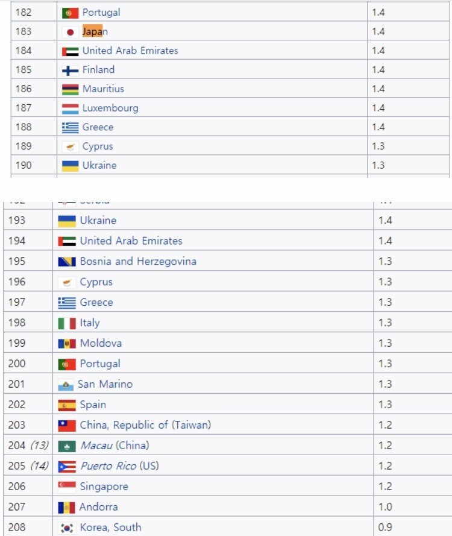Image resolution: width=452 pixels, height=536 pixels.
Task: Open the Luxembourg link
Action: (110, 109)
